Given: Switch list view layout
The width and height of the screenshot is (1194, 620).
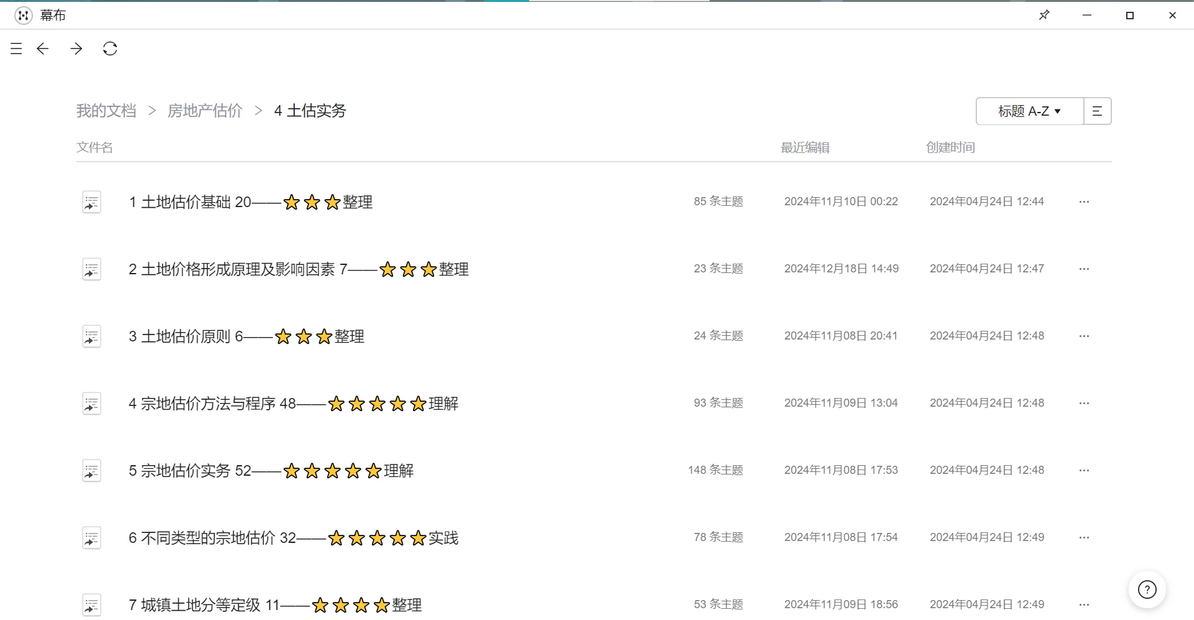Looking at the screenshot, I should click(x=1097, y=111).
